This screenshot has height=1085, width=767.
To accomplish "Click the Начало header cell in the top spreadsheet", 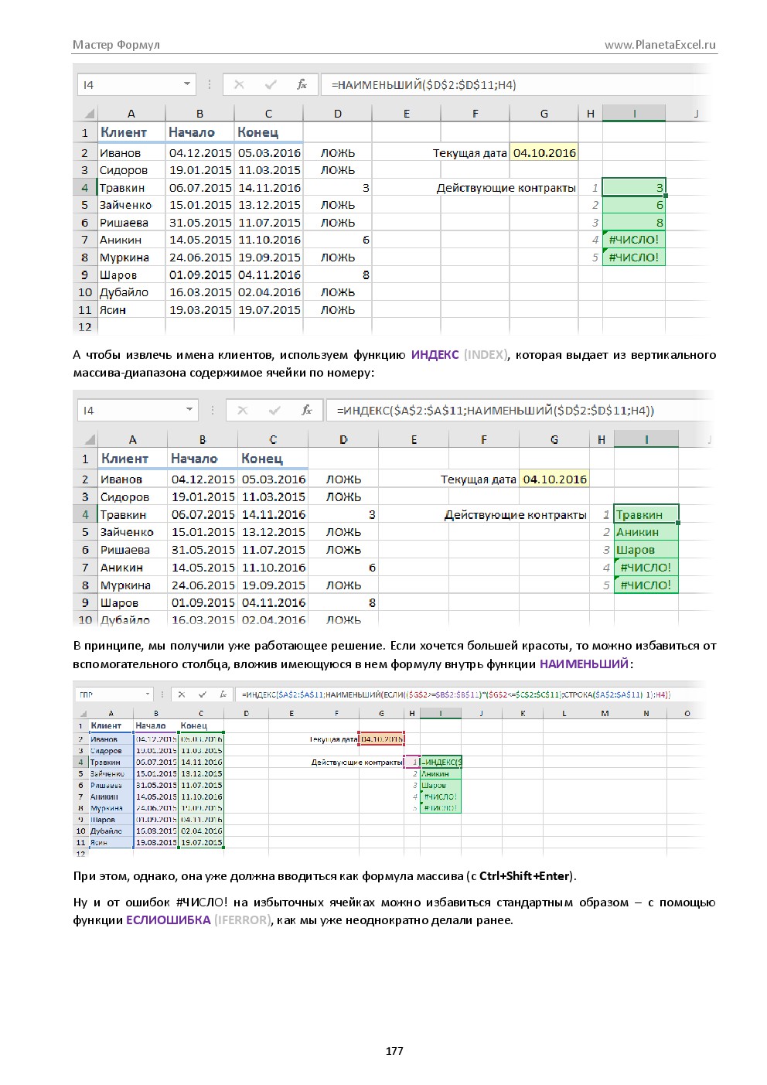I will coord(199,132).
